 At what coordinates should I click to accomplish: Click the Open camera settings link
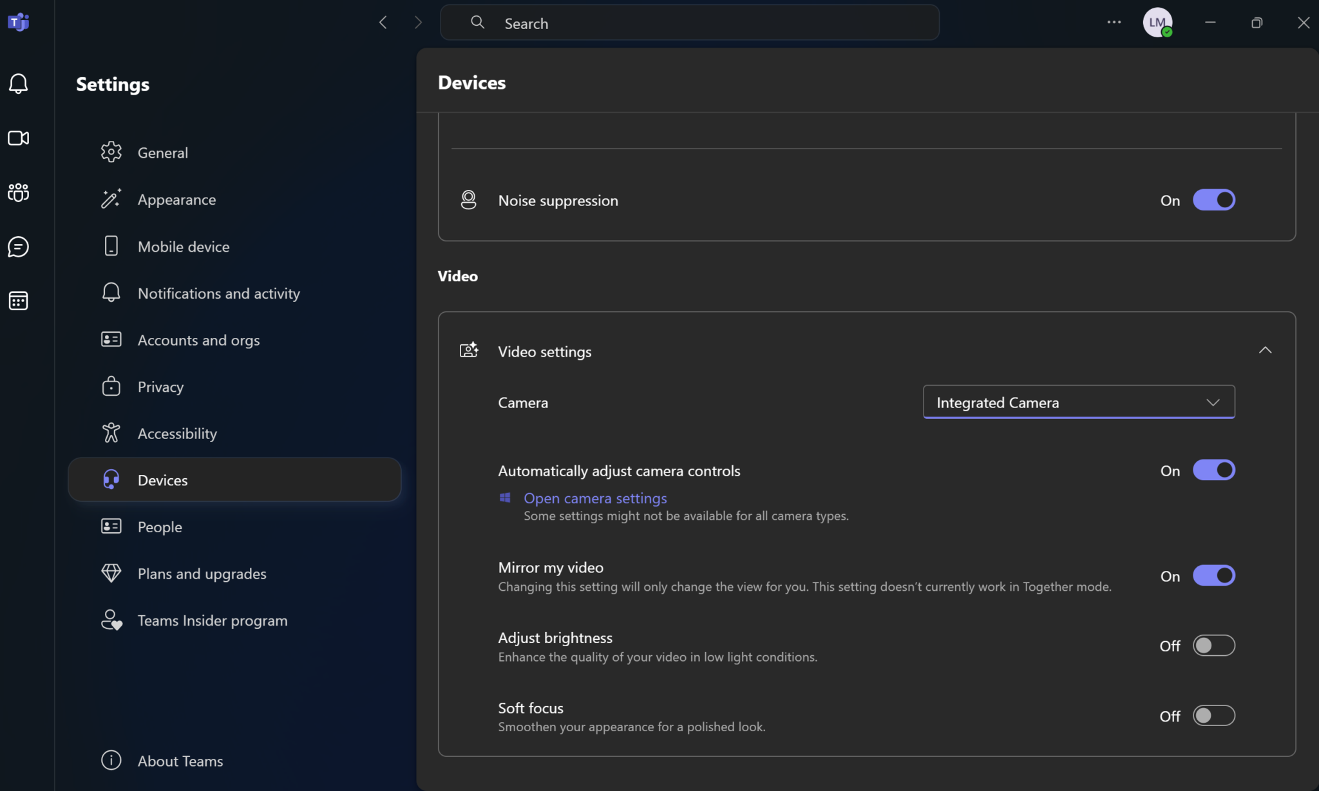(x=594, y=498)
